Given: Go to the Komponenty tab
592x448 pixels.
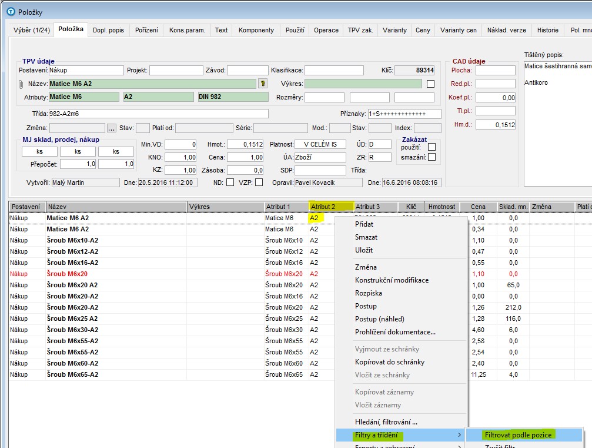Looking at the screenshot, I should point(256,30).
